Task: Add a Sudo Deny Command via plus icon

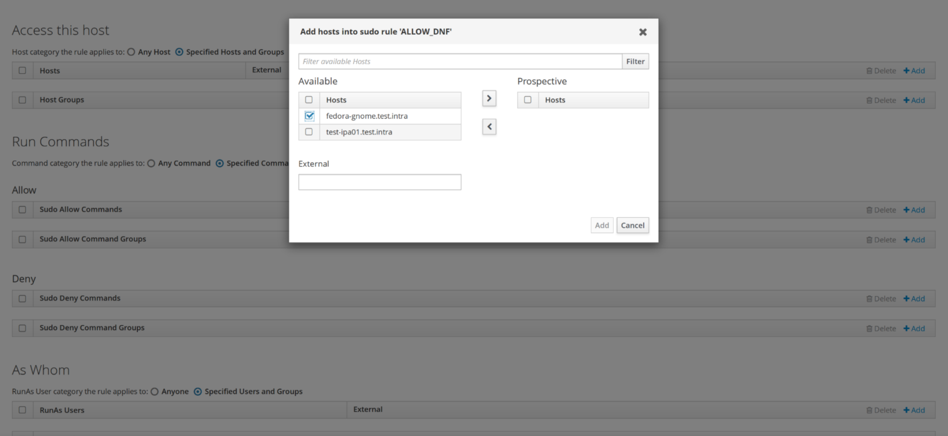Action: (x=914, y=299)
